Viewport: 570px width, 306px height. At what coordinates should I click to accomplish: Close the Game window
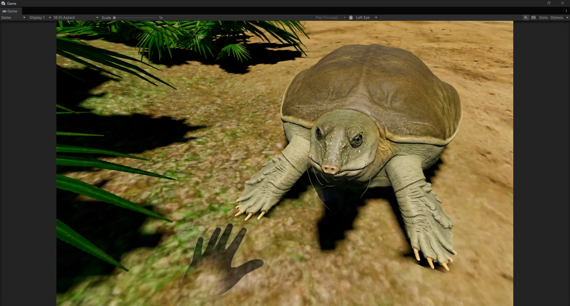(x=563, y=3)
